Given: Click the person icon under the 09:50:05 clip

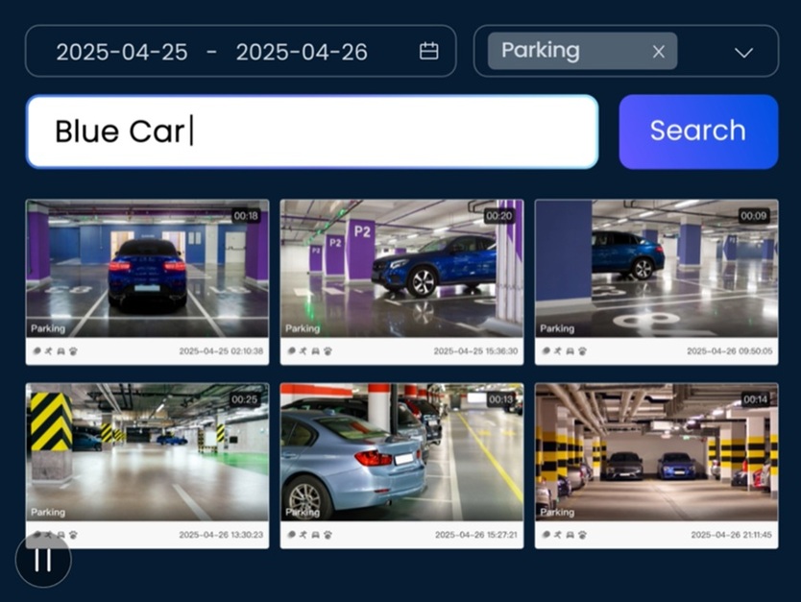Looking at the screenshot, I should pos(558,351).
